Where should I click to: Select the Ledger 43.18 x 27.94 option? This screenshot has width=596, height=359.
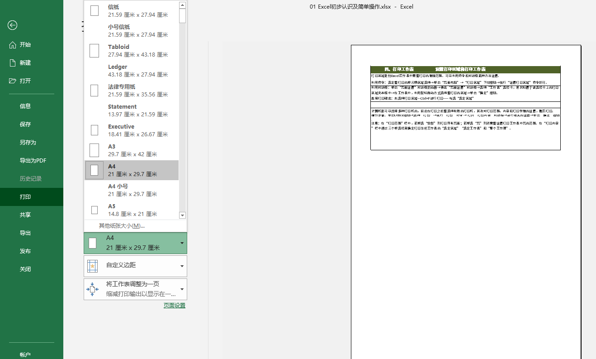tap(132, 71)
